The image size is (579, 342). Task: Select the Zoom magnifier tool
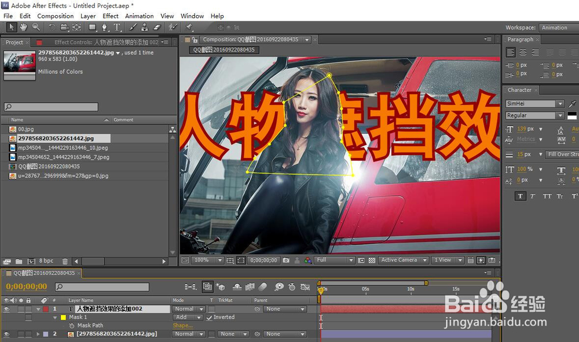tap(36, 27)
